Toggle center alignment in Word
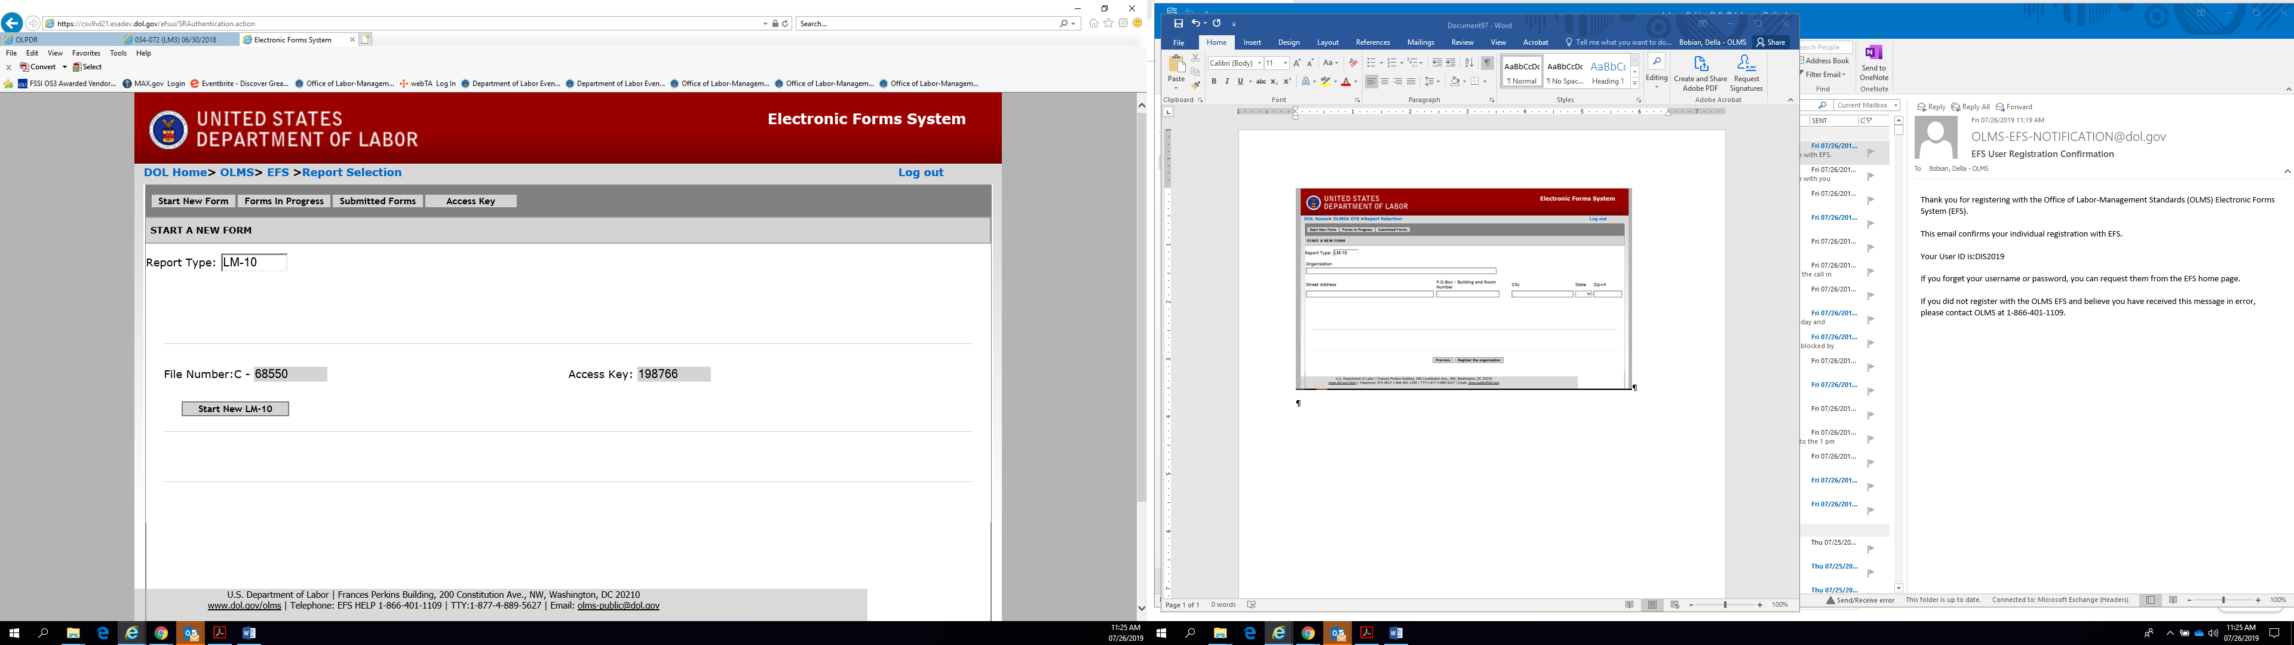 [x=1385, y=81]
